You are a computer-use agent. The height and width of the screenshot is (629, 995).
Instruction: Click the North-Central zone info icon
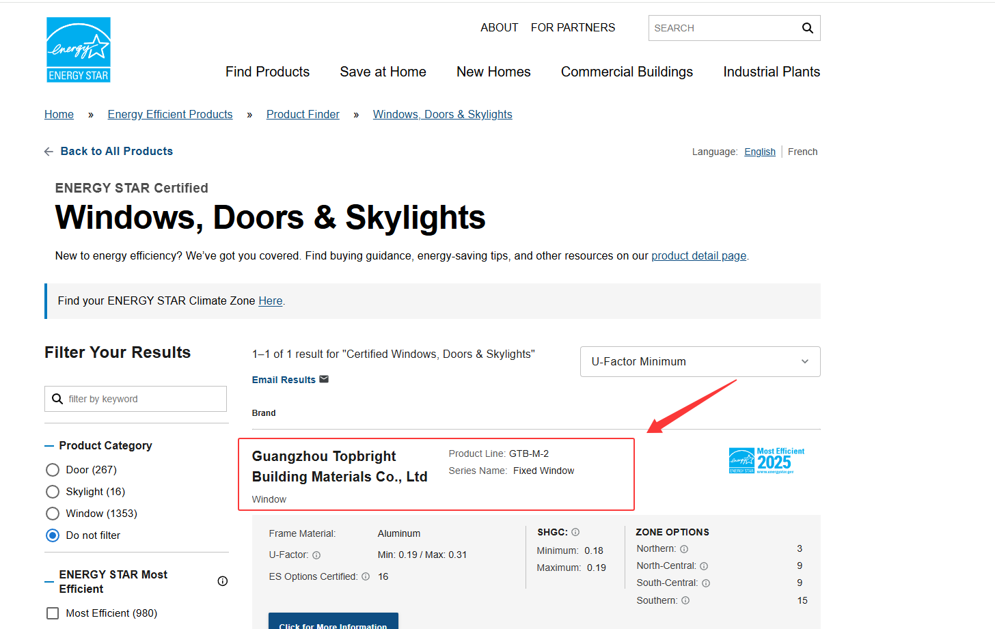704,566
